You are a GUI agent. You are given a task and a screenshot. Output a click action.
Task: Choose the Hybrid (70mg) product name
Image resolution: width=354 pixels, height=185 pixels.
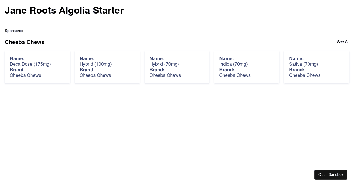(x=164, y=64)
